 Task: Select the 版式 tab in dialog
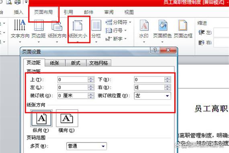coord(76,63)
